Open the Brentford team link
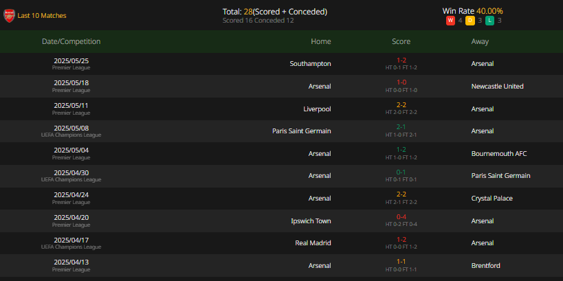Viewport: 563px width, 281px height. point(486,266)
